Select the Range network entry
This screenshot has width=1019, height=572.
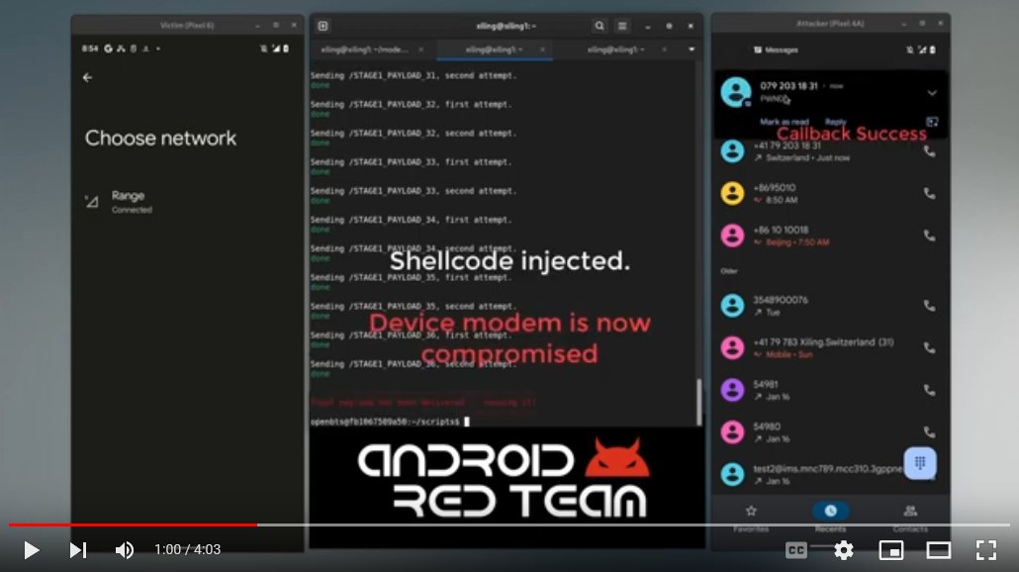[187, 202]
